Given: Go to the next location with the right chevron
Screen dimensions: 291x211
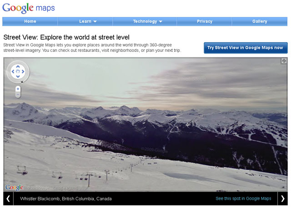Looking at the screenshot, I should pyautogui.click(x=283, y=199).
